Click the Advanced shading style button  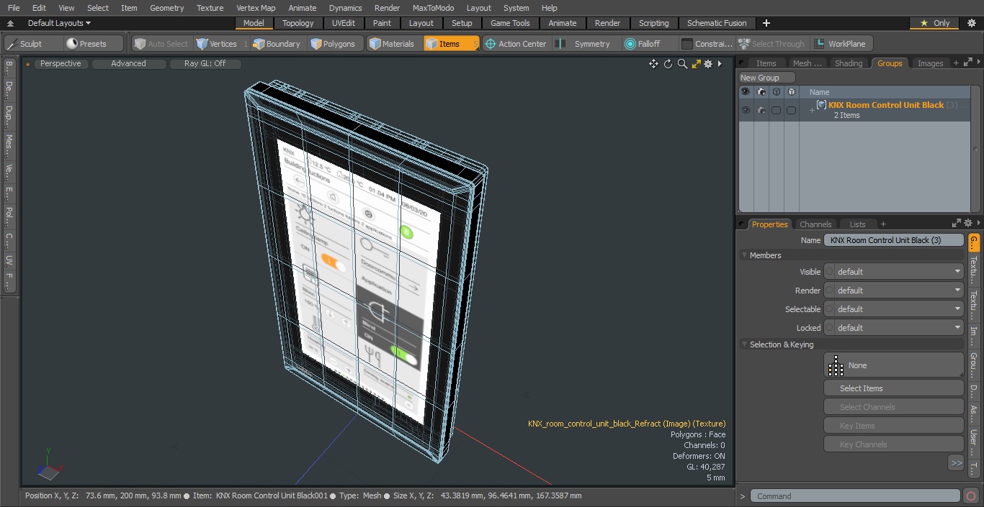tap(128, 63)
